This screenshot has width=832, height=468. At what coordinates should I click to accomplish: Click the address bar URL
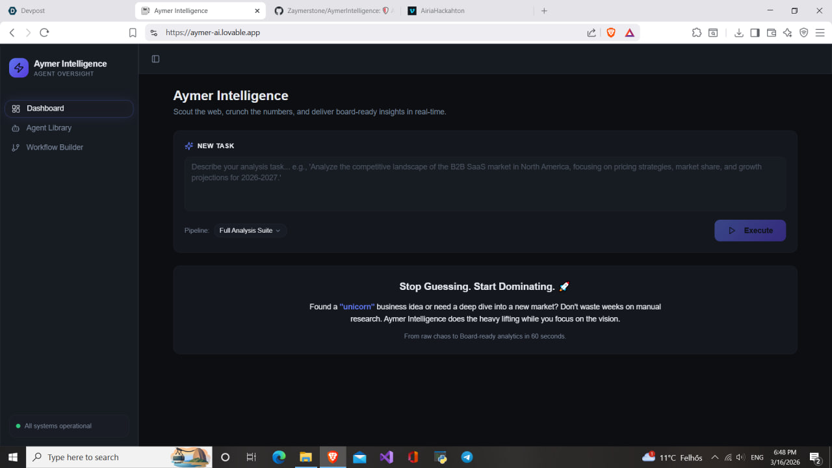pyautogui.click(x=213, y=32)
